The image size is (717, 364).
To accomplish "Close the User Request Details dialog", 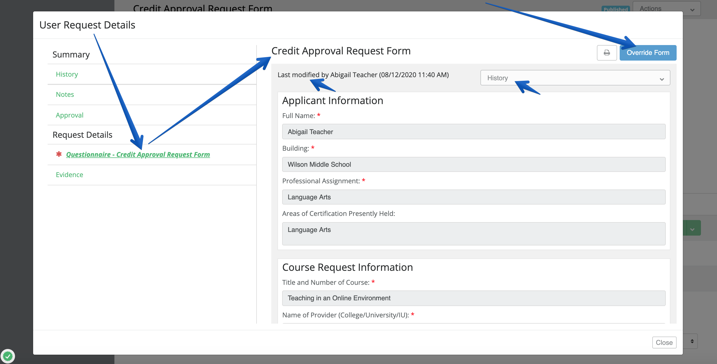I will 664,342.
